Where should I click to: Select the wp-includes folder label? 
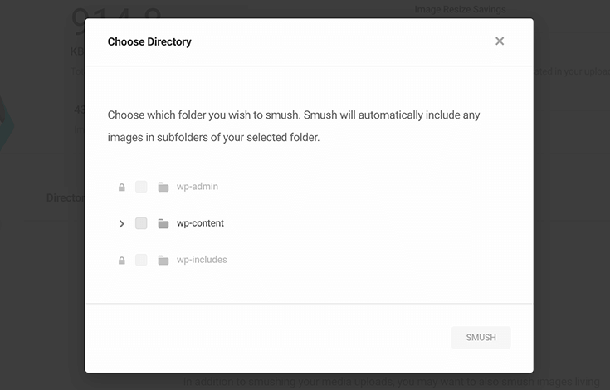click(202, 260)
